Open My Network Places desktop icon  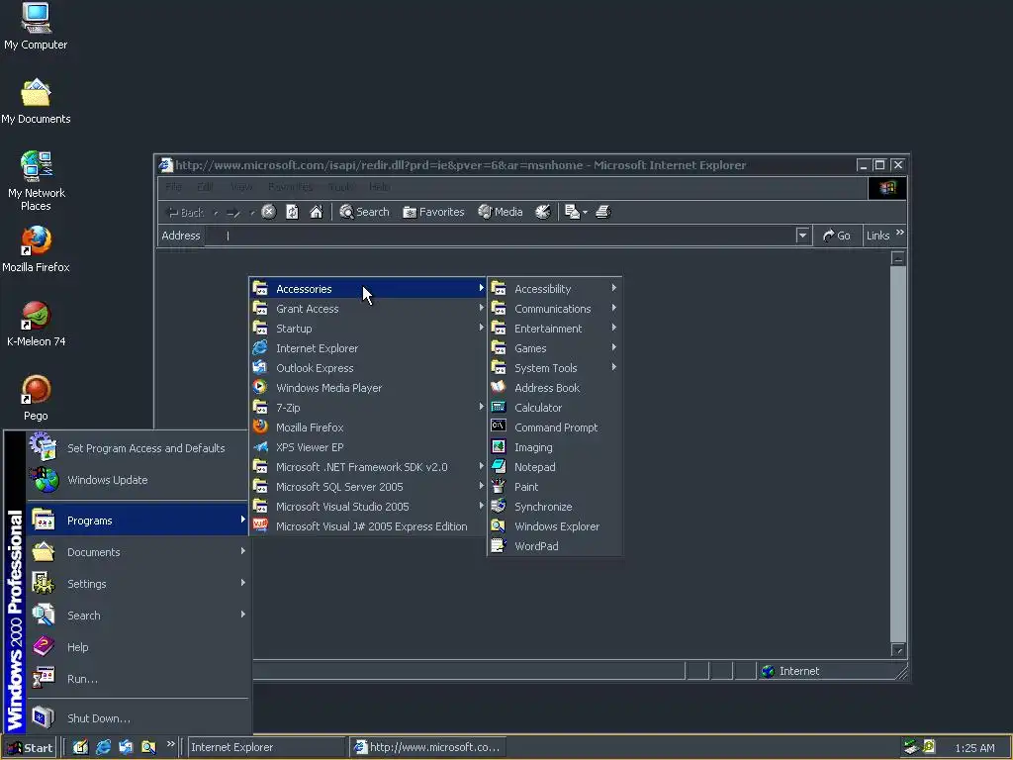point(36,181)
